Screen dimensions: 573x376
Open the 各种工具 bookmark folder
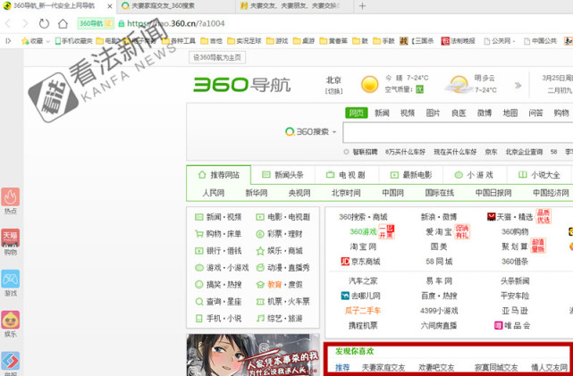pyautogui.click(x=179, y=41)
